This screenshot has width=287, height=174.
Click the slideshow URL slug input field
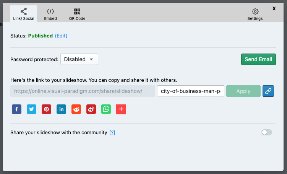pos(190,91)
